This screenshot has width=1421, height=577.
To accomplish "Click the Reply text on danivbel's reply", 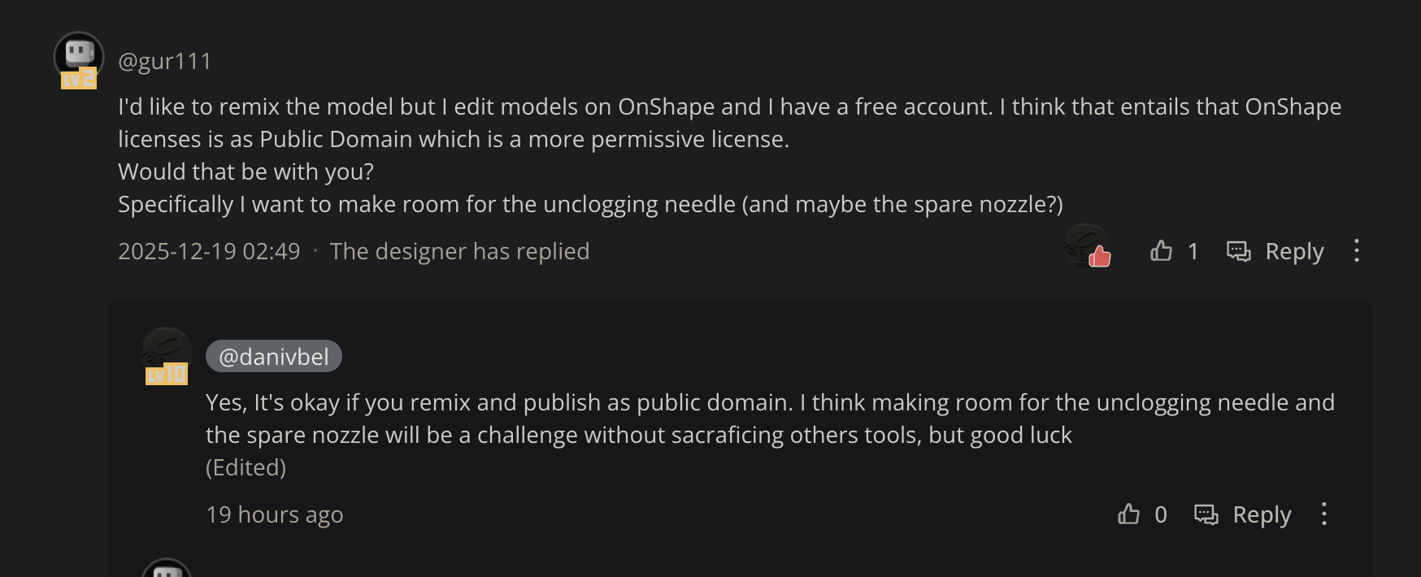I will point(1262,515).
